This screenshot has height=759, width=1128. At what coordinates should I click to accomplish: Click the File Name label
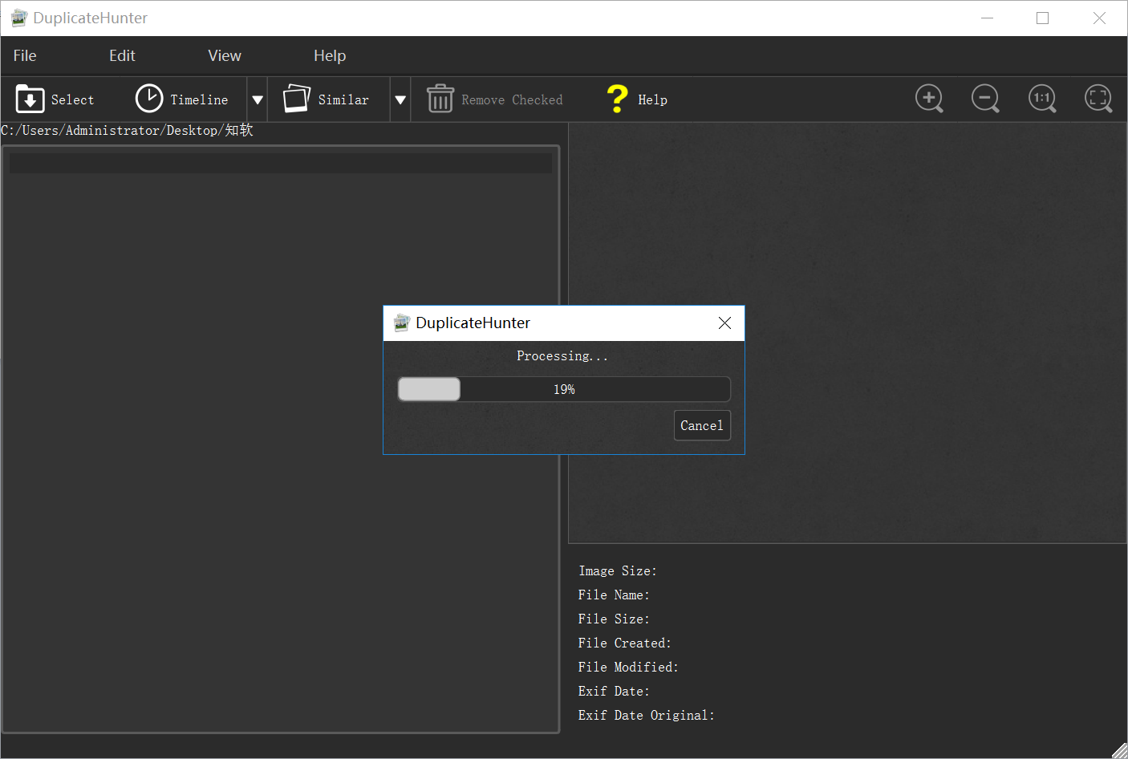pos(614,595)
